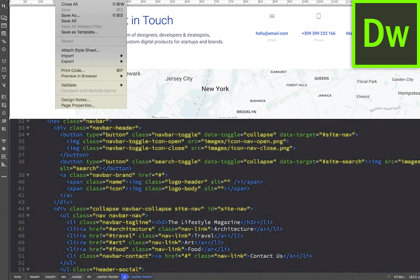Image resolution: width=420 pixels, height=280 pixels.
Task: Collapse the nav tag at line 32
Action: 28,121
